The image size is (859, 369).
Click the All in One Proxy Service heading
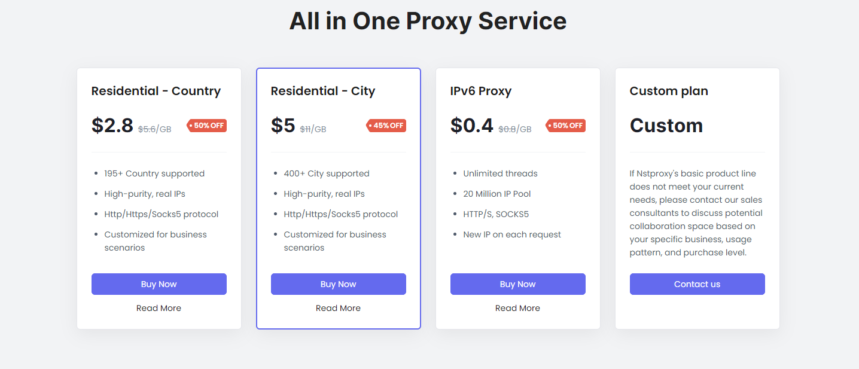[x=428, y=21]
